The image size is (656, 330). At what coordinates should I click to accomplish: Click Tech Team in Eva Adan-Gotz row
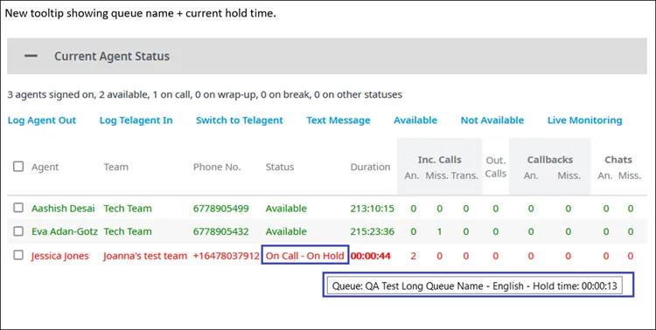[128, 231]
